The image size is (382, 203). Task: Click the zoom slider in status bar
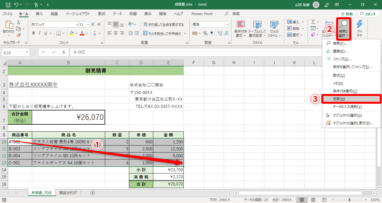point(349,200)
